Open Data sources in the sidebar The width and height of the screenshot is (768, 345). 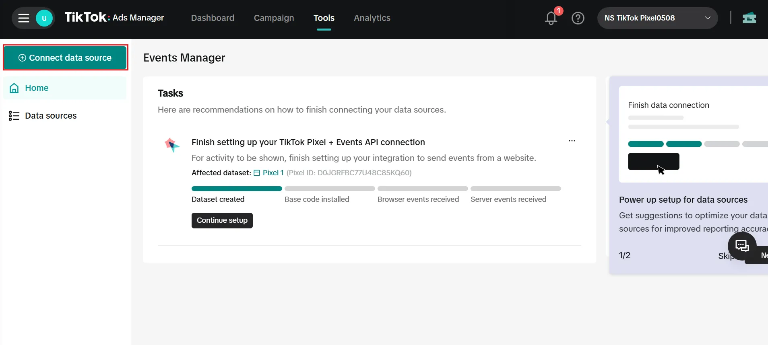pos(50,116)
